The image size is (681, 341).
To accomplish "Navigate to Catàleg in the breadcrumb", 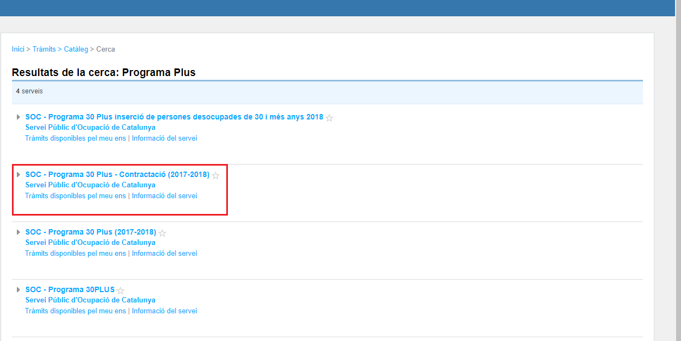I will [x=76, y=49].
